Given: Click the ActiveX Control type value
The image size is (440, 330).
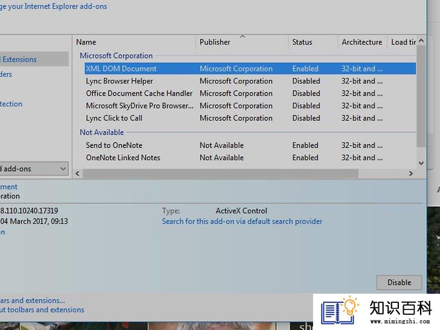Looking at the screenshot, I should coord(241,211).
